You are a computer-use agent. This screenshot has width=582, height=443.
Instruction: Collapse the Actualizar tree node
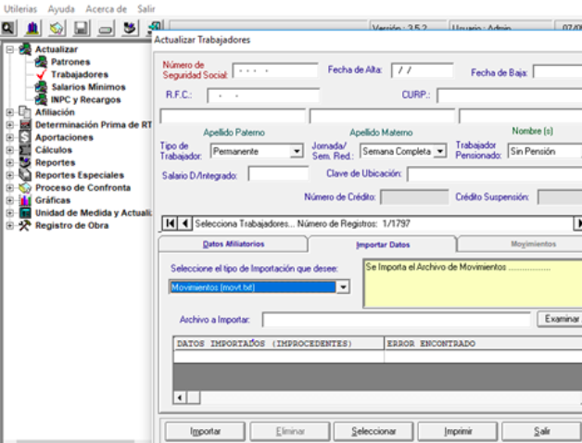(x=10, y=49)
